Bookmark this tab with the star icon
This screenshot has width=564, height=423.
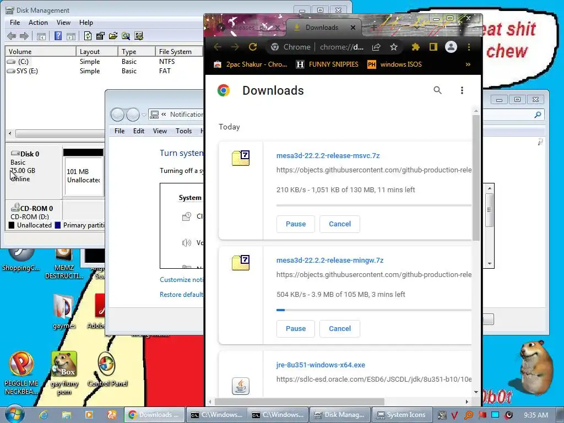tap(394, 47)
